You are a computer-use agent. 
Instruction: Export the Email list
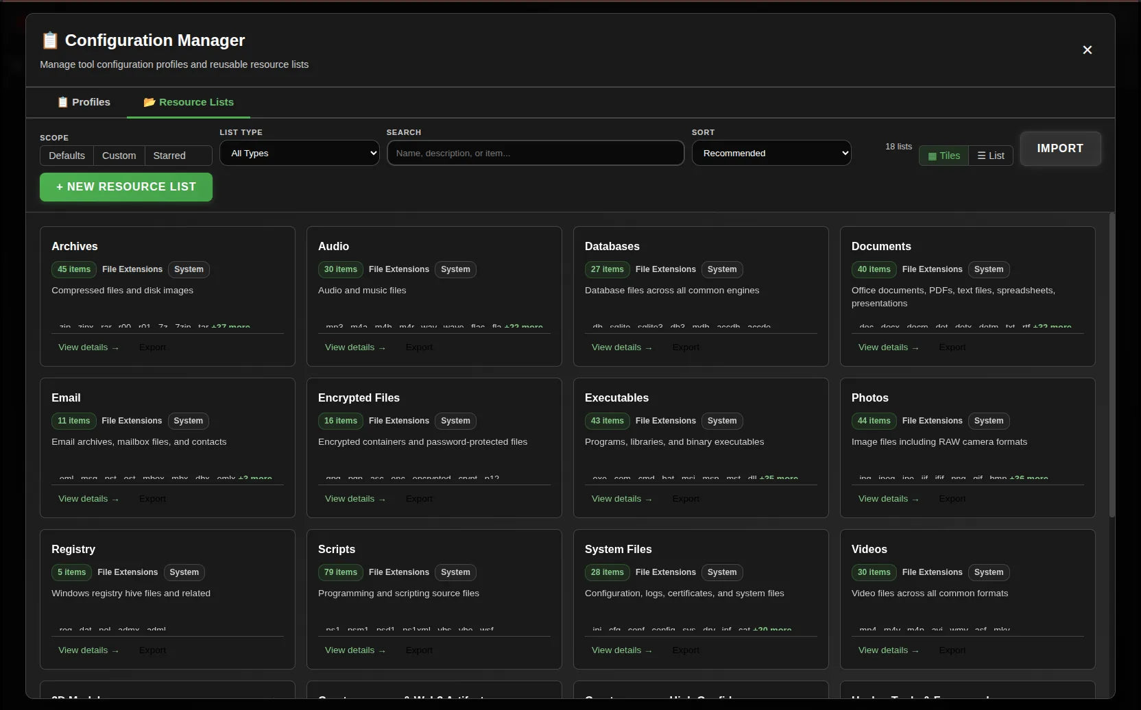152,499
